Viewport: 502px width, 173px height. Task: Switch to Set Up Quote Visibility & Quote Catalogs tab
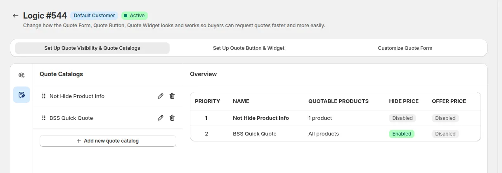92,48
